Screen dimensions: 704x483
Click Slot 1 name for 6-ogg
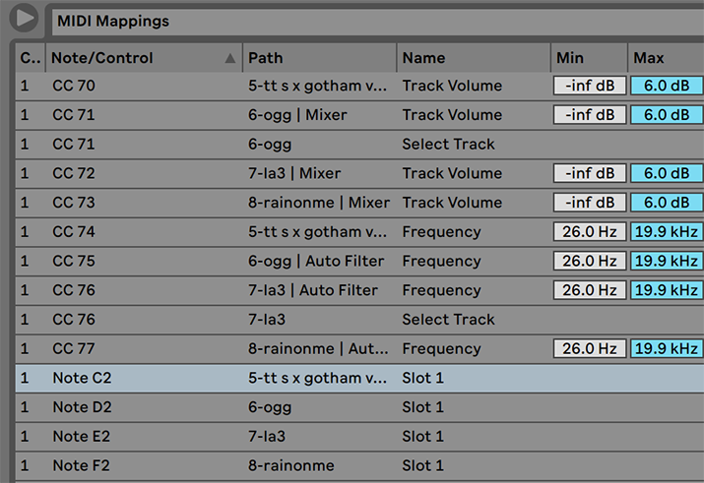423,406
